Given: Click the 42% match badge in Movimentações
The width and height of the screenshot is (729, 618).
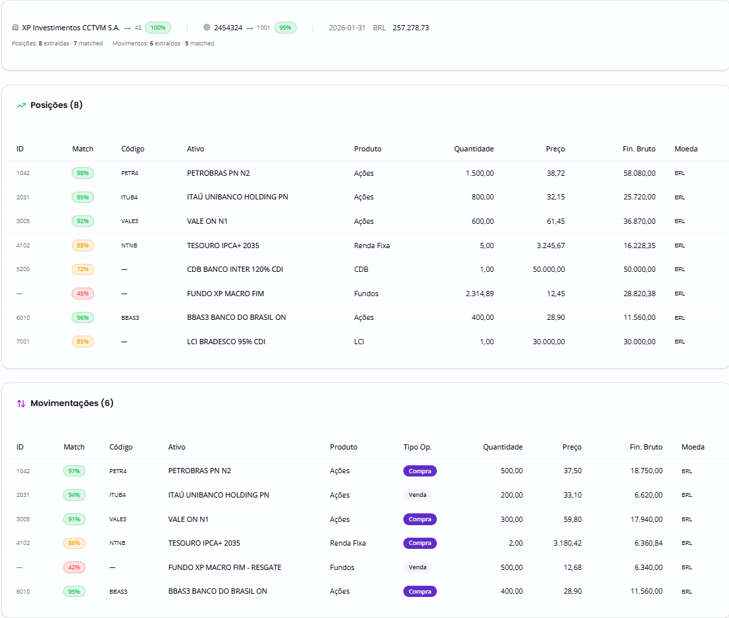Looking at the screenshot, I should click(x=74, y=567).
